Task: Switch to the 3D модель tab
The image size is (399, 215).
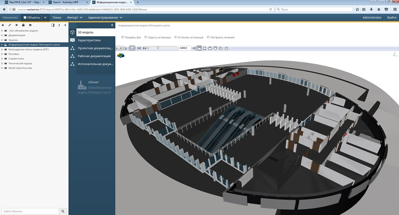Action: click(96, 32)
